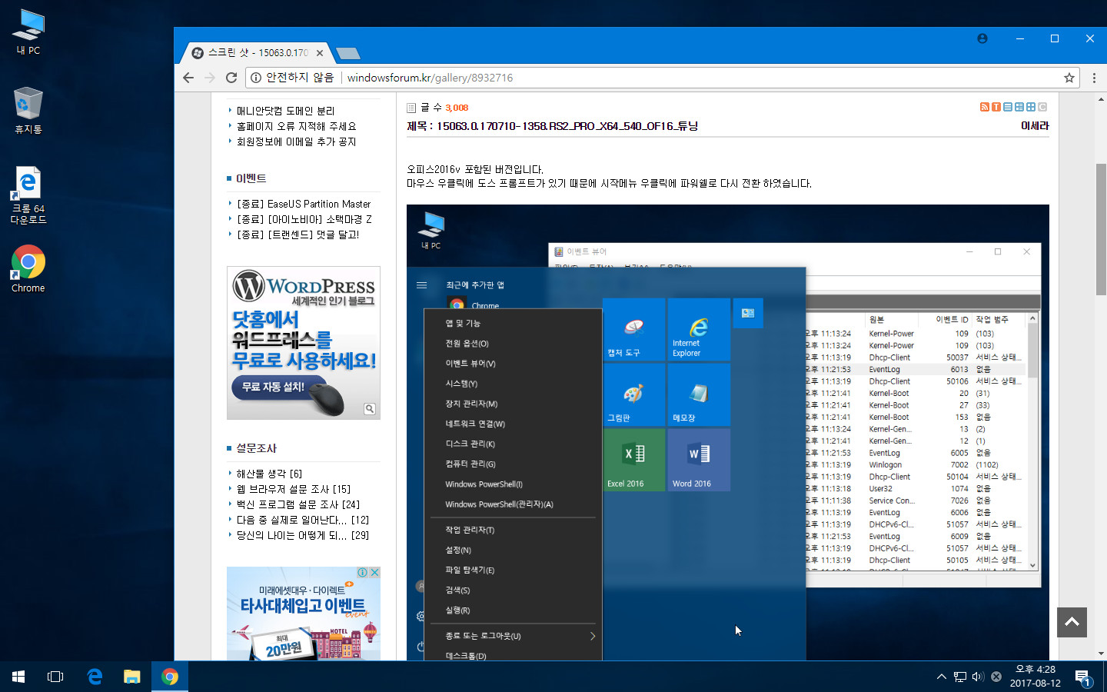Click the scroll-to-top arrow button

point(1072,622)
